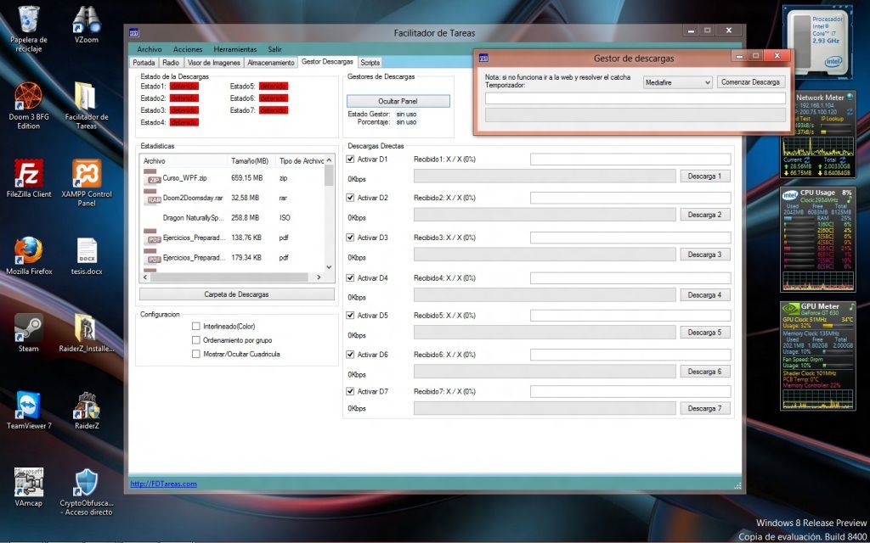Click the file list horizontal scrollbar right arrow
This screenshot has height=543, width=870.
(319, 277)
